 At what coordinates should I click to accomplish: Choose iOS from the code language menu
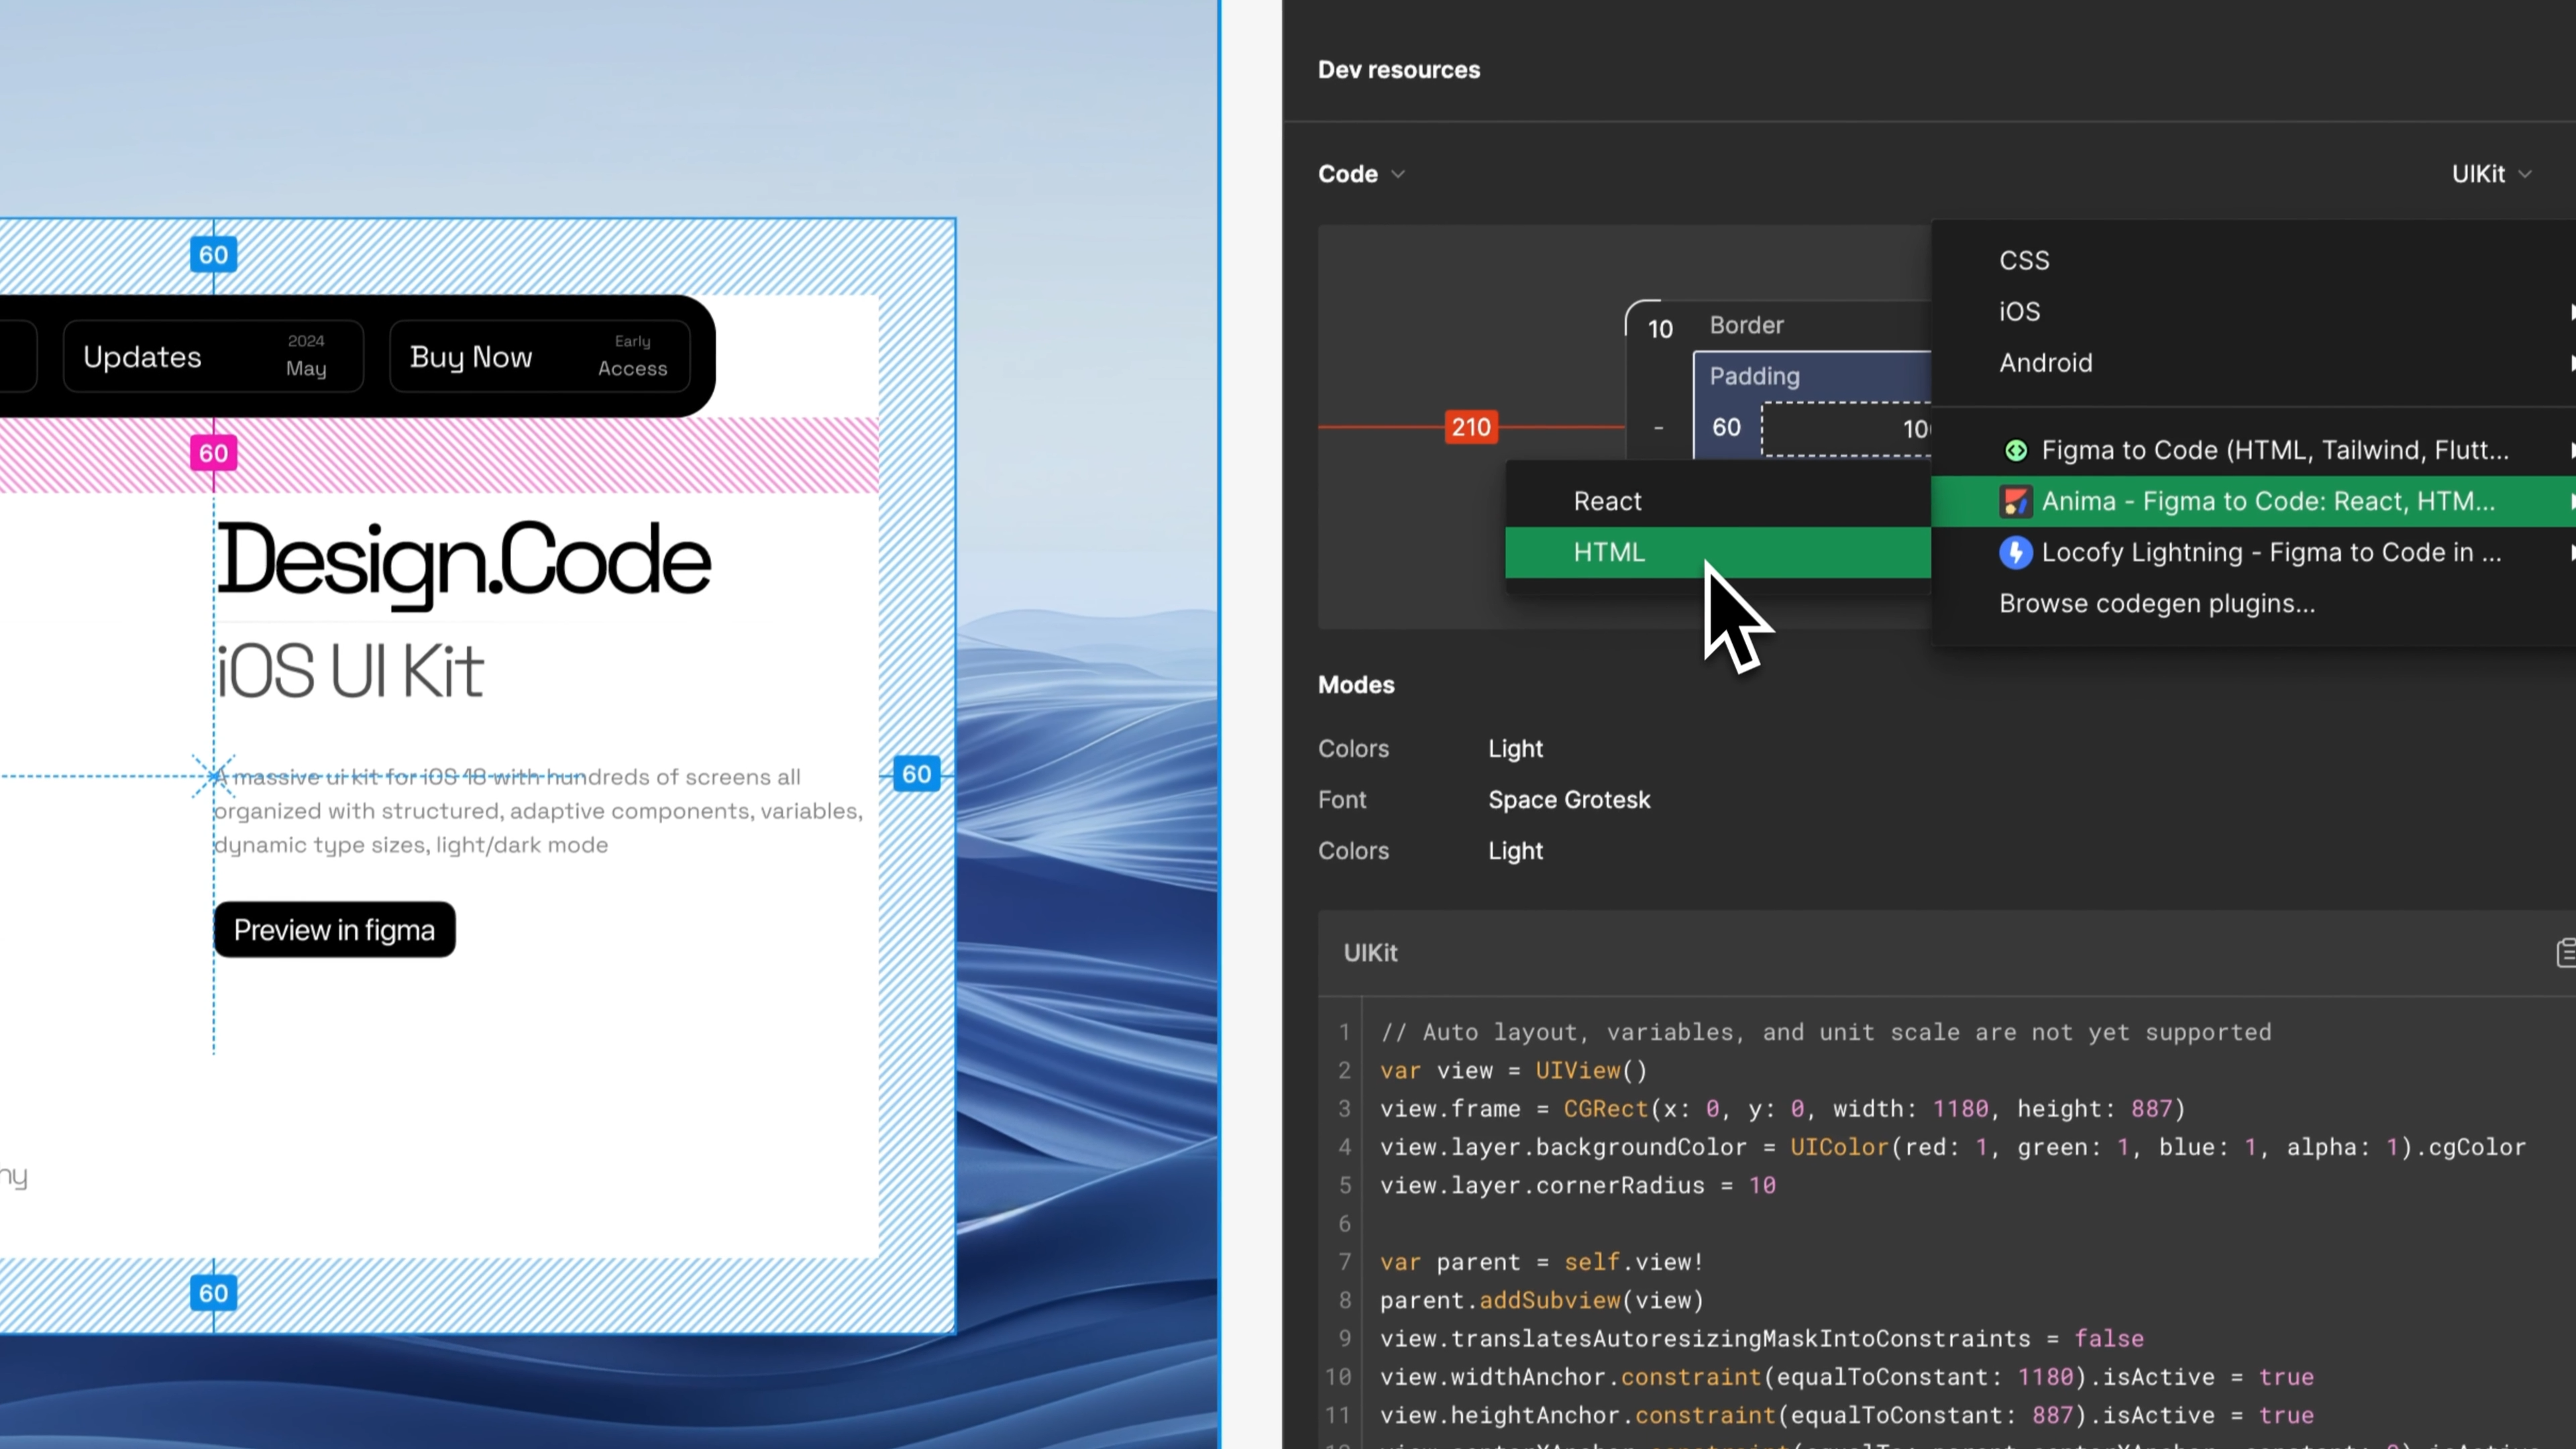point(2019,311)
